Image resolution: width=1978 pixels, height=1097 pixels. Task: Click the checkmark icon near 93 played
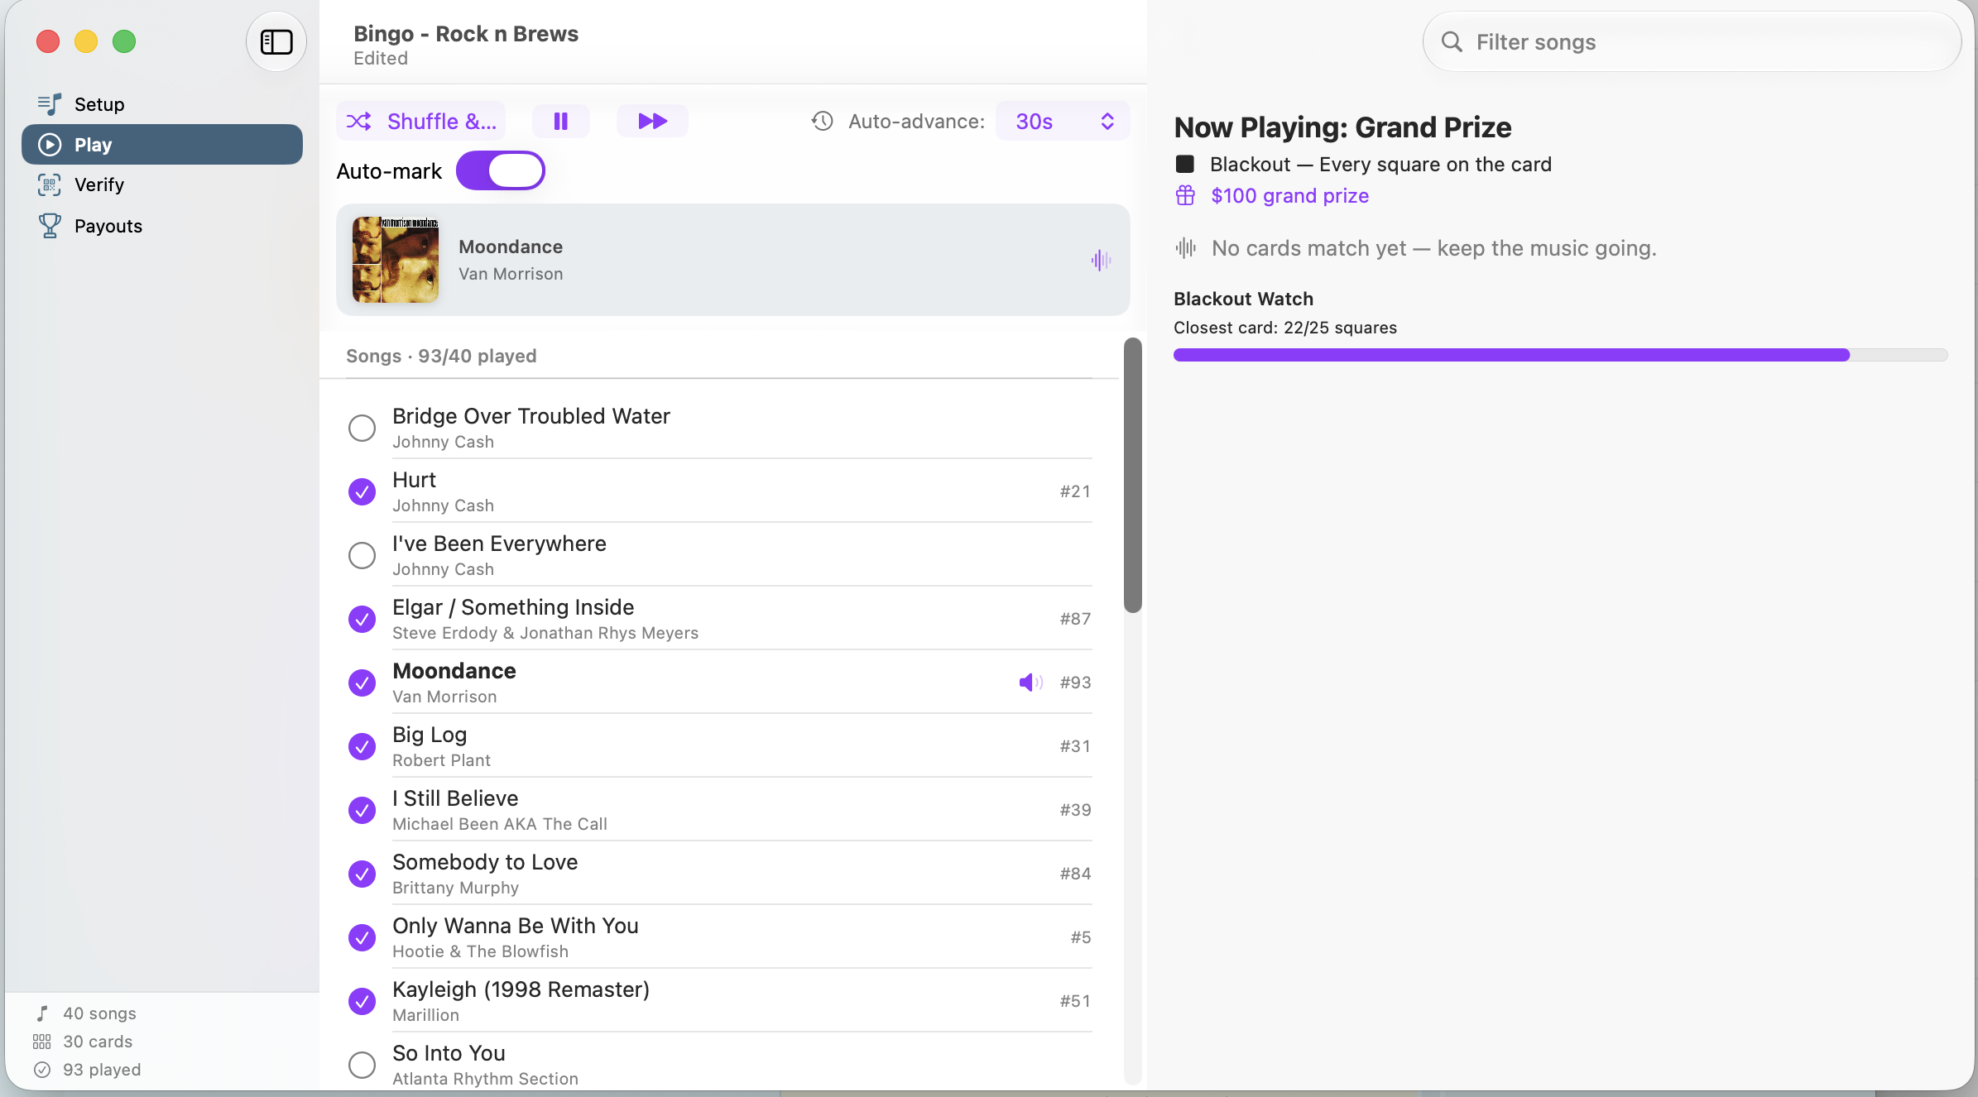(42, 1071)
